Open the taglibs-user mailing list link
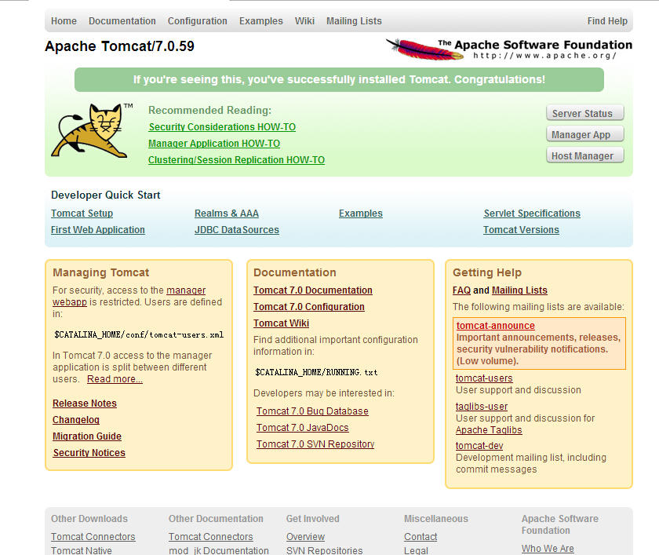 (482, 406)
